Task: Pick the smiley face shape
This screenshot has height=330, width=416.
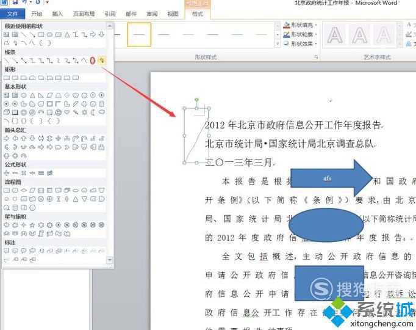Action: pos(58,112)
